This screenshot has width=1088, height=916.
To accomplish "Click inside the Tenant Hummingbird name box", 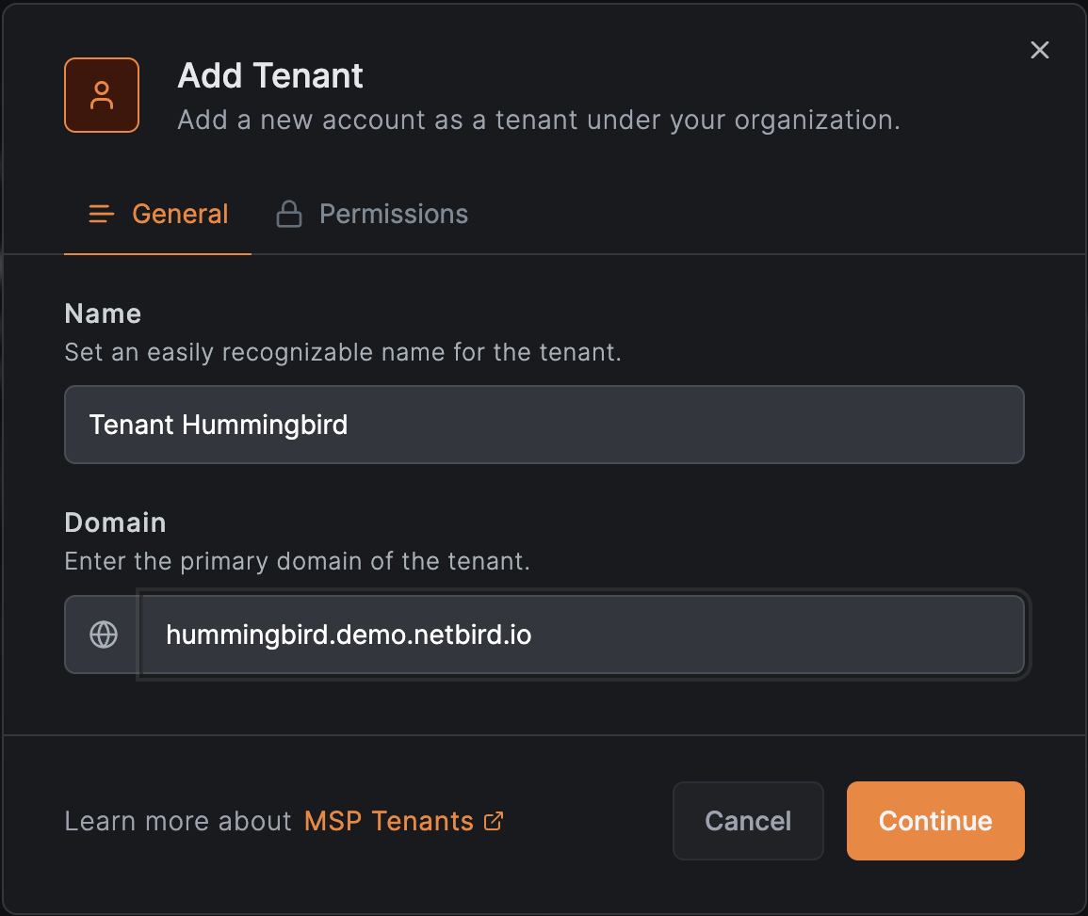I will [544, 425].
